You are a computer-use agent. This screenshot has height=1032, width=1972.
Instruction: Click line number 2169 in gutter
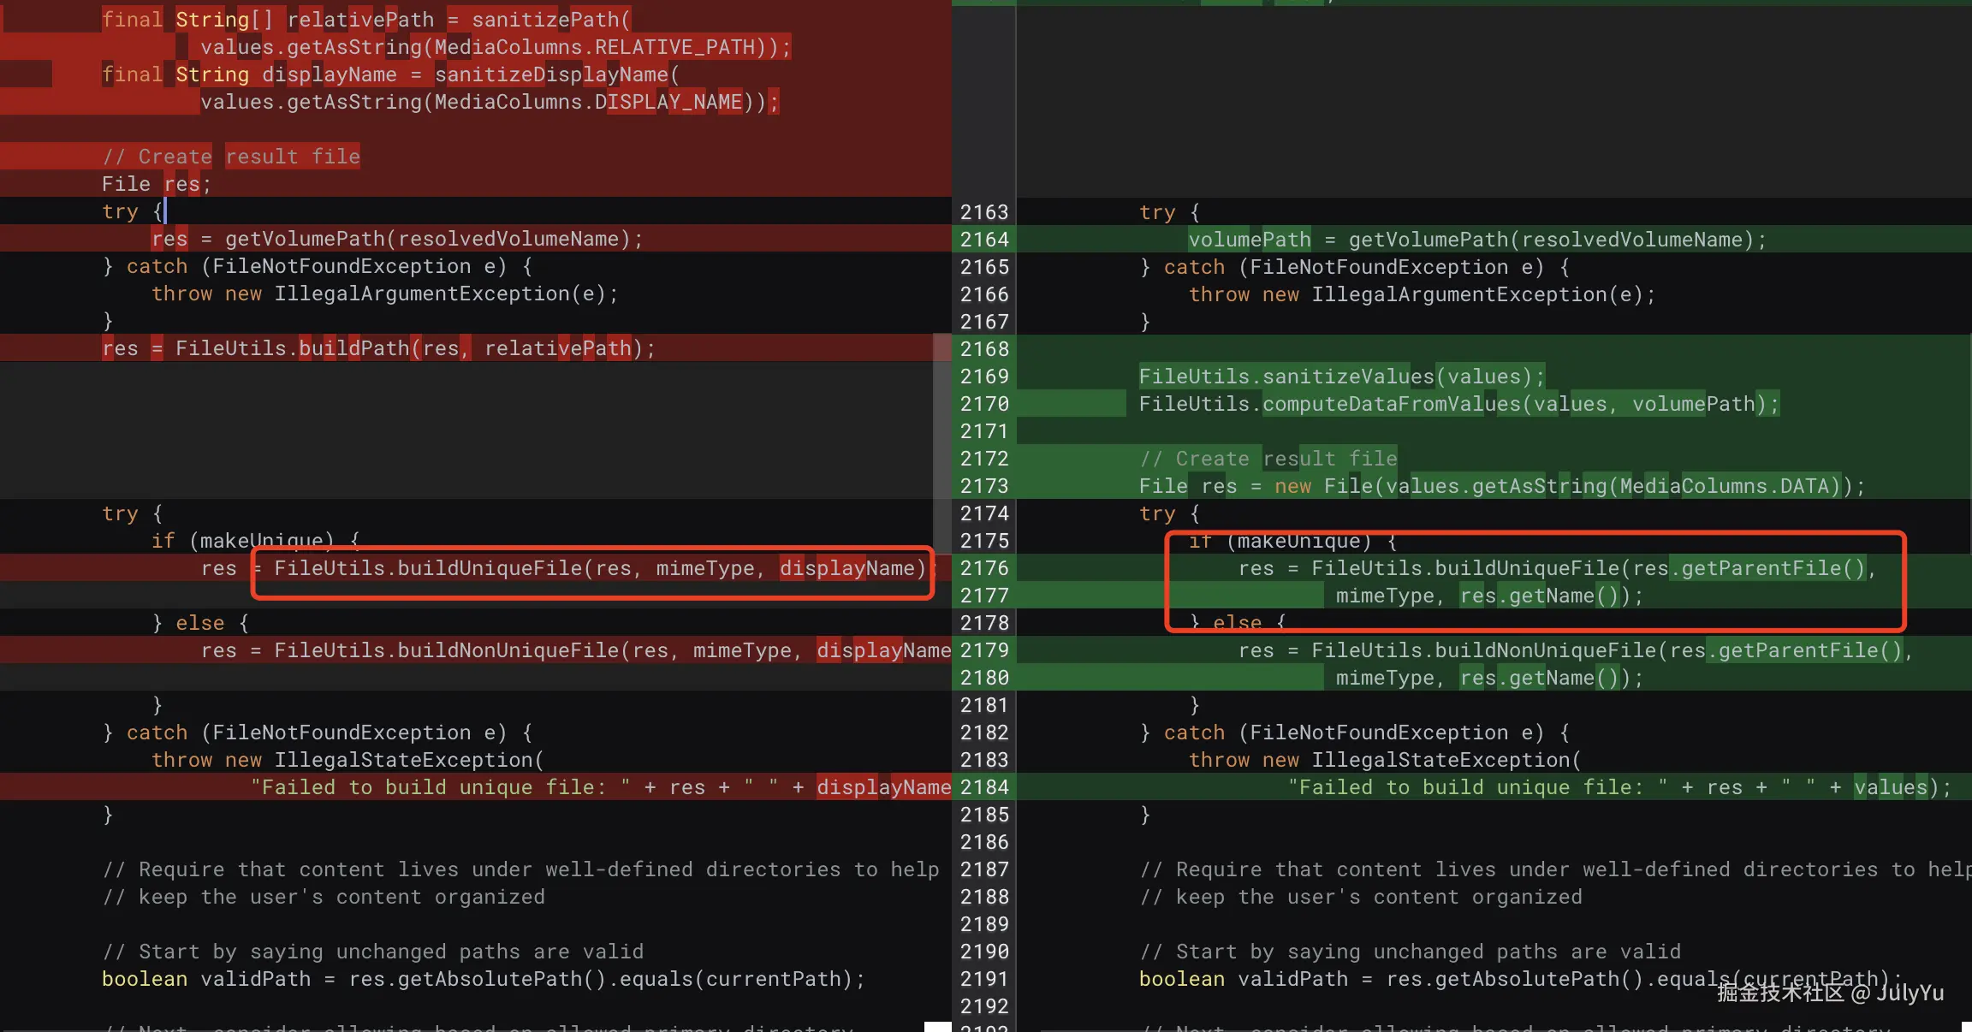[x=983, y=377]
